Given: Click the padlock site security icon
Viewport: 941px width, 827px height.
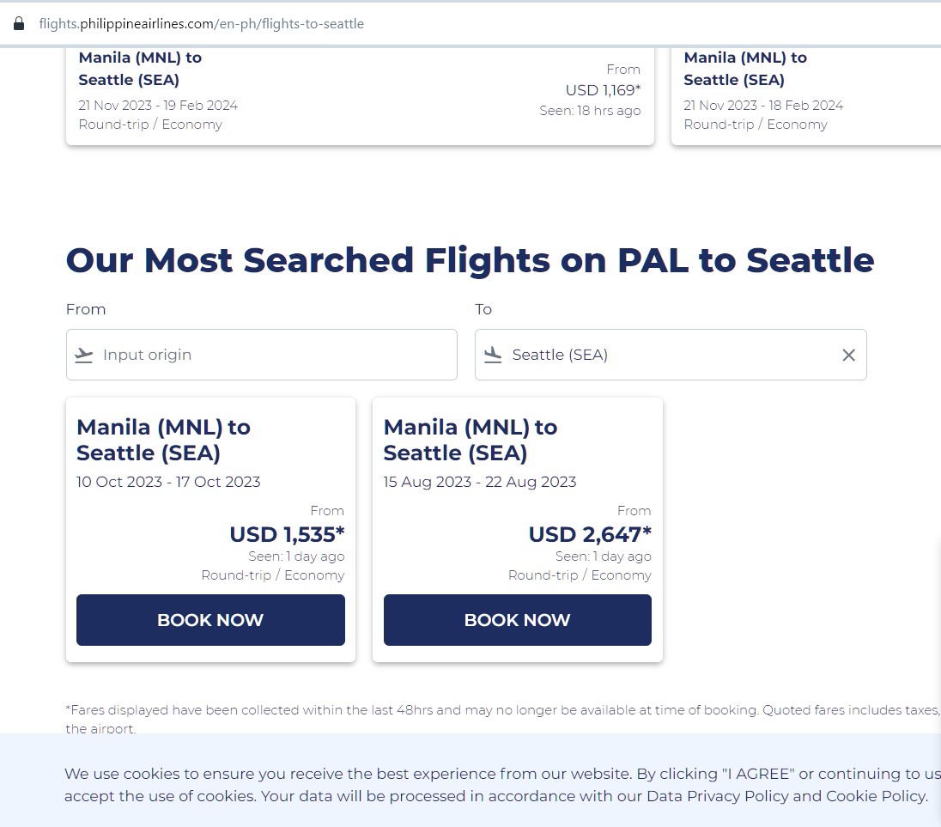Looking at the screenshot, I should pyautogui.click(x=19, y=24).
